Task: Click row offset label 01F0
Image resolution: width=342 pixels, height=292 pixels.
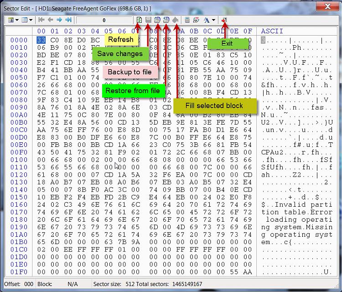Action: pyautogui.click(x=19, y=272)
